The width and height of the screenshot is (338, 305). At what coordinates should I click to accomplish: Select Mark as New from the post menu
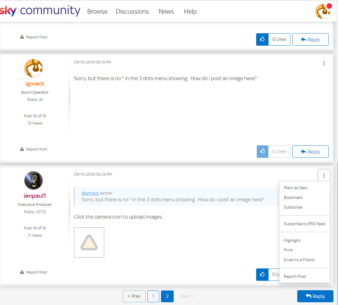[x=304, y=188]
